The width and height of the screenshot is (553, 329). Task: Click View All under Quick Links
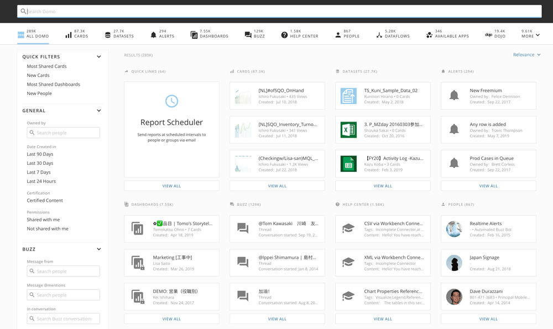tap(172, 186)
